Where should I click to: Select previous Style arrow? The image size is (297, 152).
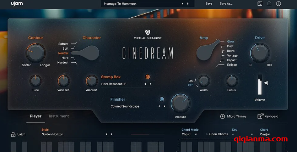pyautogui.click(x=106, y=134)
